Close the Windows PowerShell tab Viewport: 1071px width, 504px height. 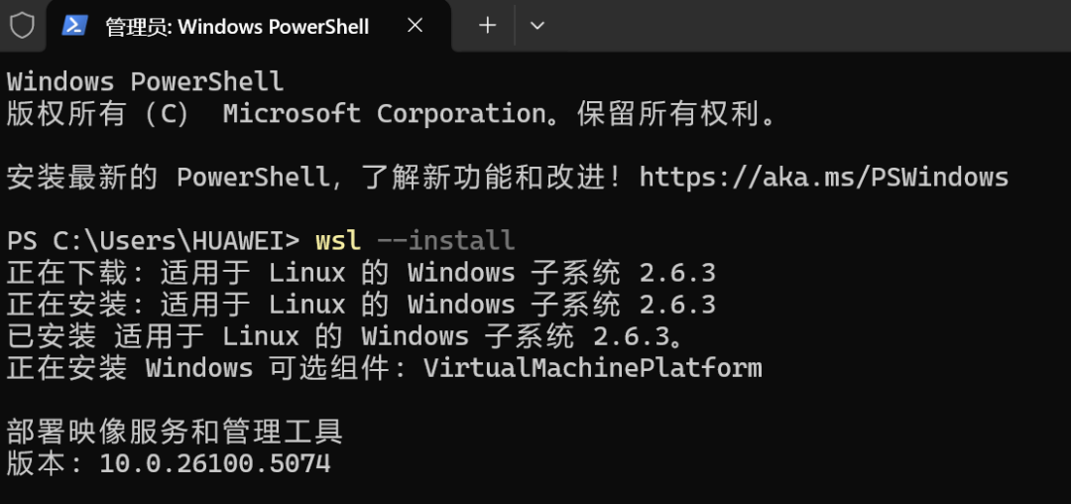coord(416,26)
